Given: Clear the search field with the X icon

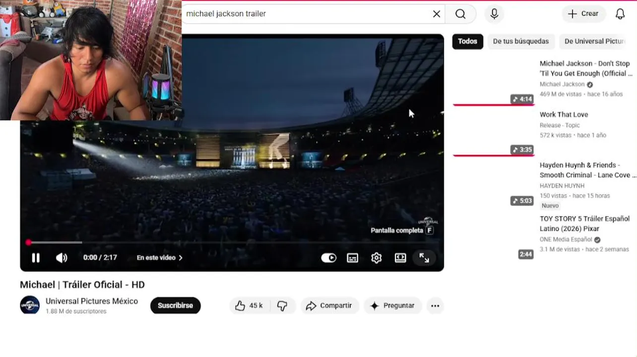Looking at the screenshot, I should (437, 14).
